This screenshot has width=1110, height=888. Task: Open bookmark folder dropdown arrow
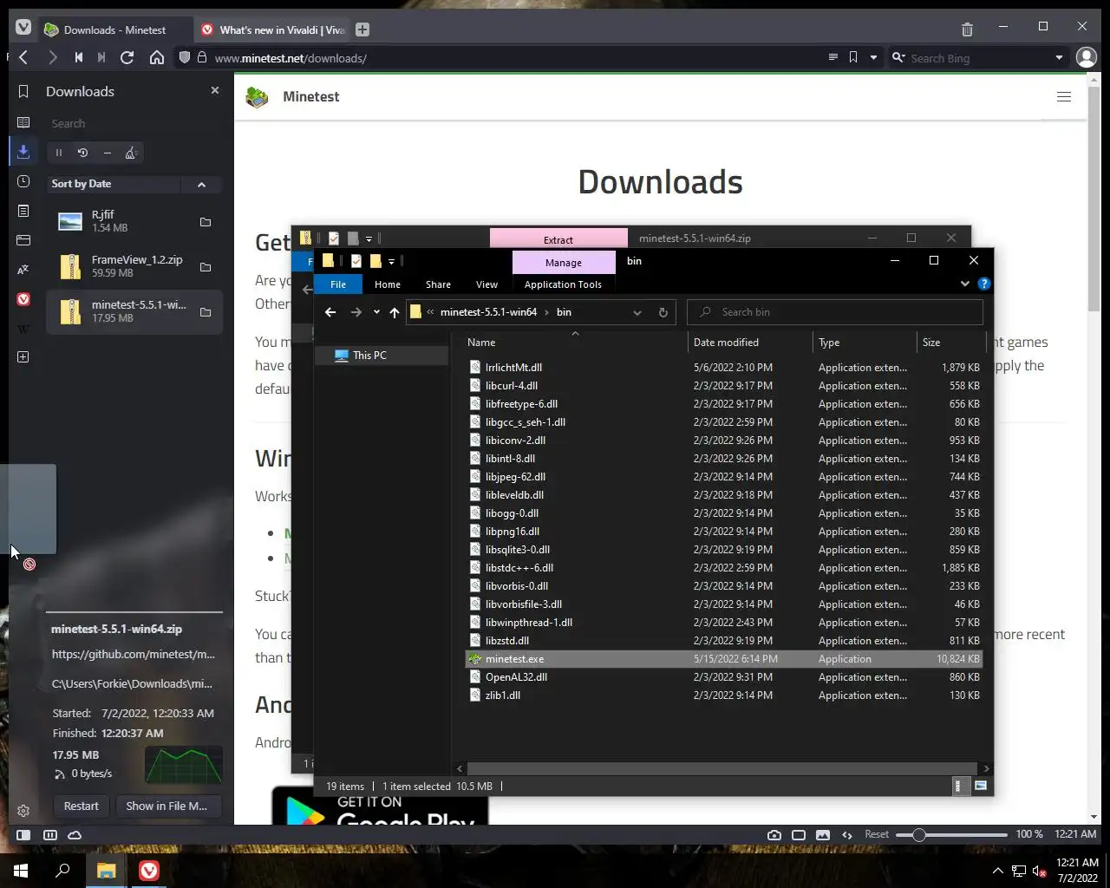(x=873, y=57)
